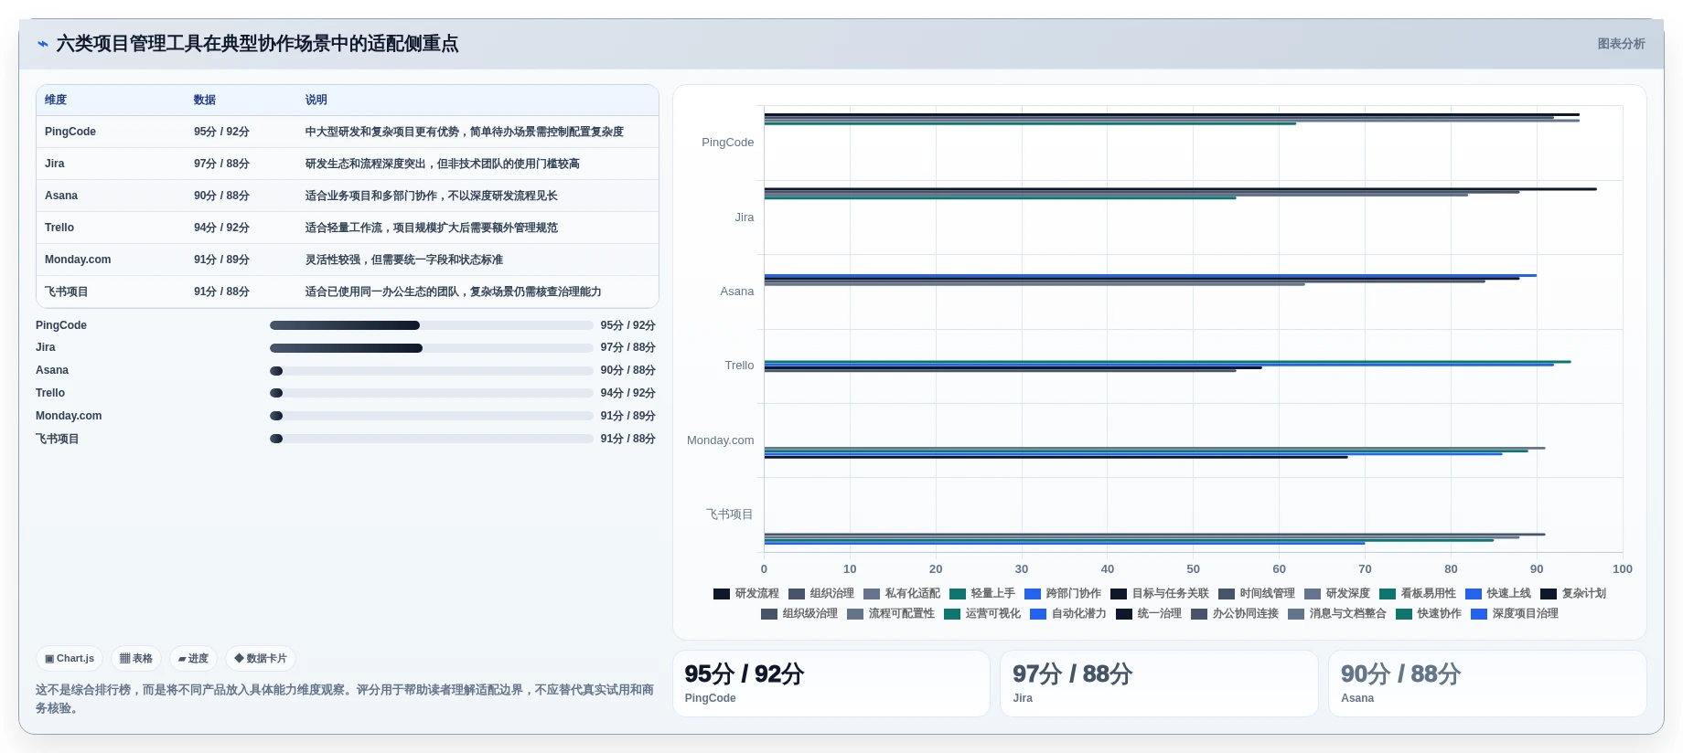The height and width of the screenshot is (753, 1683).
Task: Toggle the 看板易用性 legend item
Action: [1418, 593]
